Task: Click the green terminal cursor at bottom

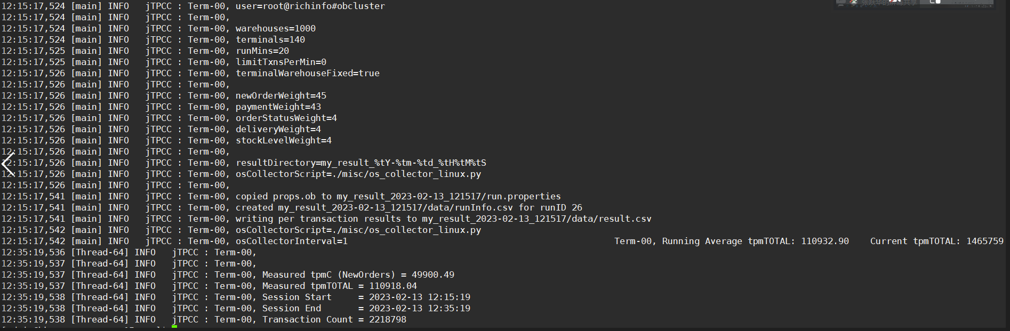Action: point(174,327)
